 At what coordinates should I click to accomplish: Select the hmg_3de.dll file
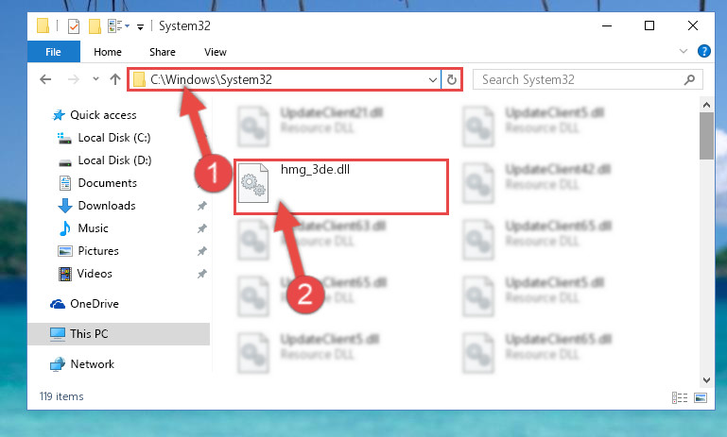click(340, 187)
